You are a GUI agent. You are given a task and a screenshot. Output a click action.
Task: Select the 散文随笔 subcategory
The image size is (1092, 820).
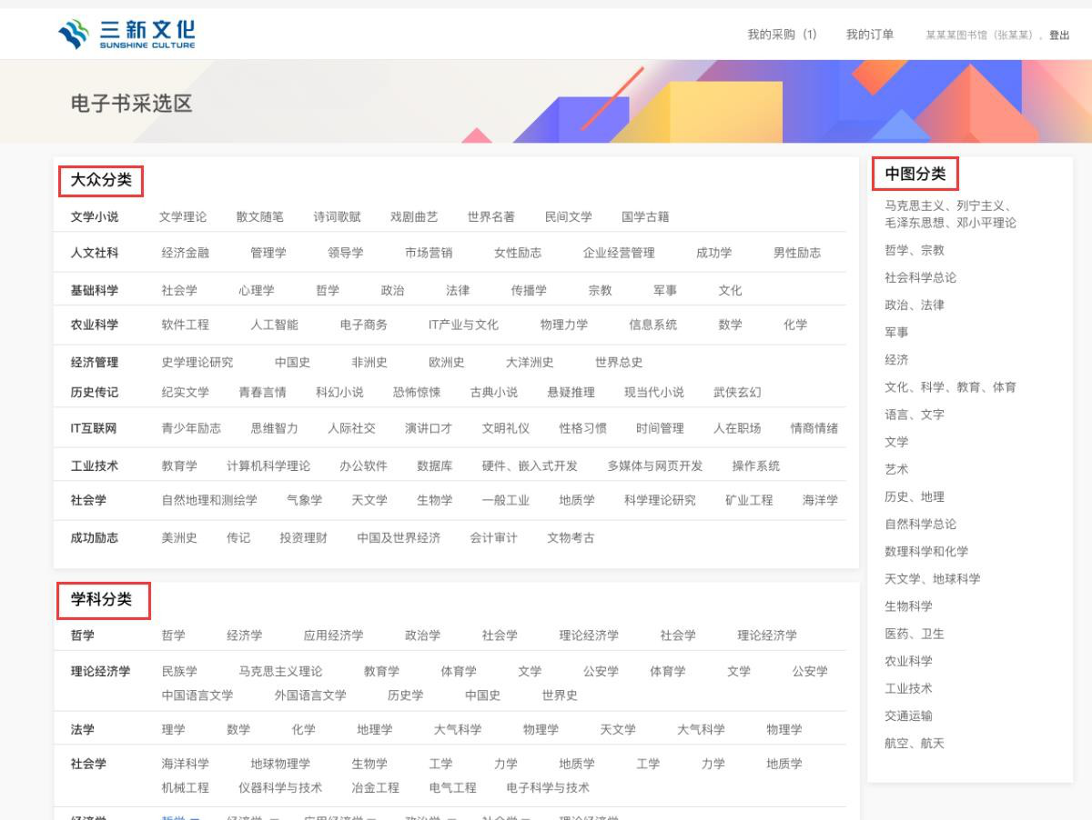[x=260, y=216]
